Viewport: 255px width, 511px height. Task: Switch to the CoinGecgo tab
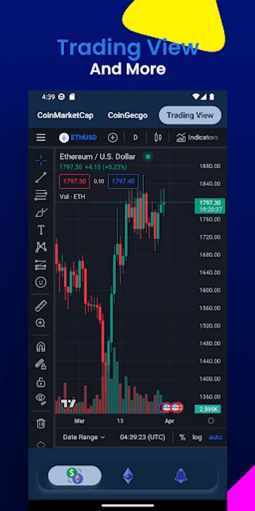[127, 115]
